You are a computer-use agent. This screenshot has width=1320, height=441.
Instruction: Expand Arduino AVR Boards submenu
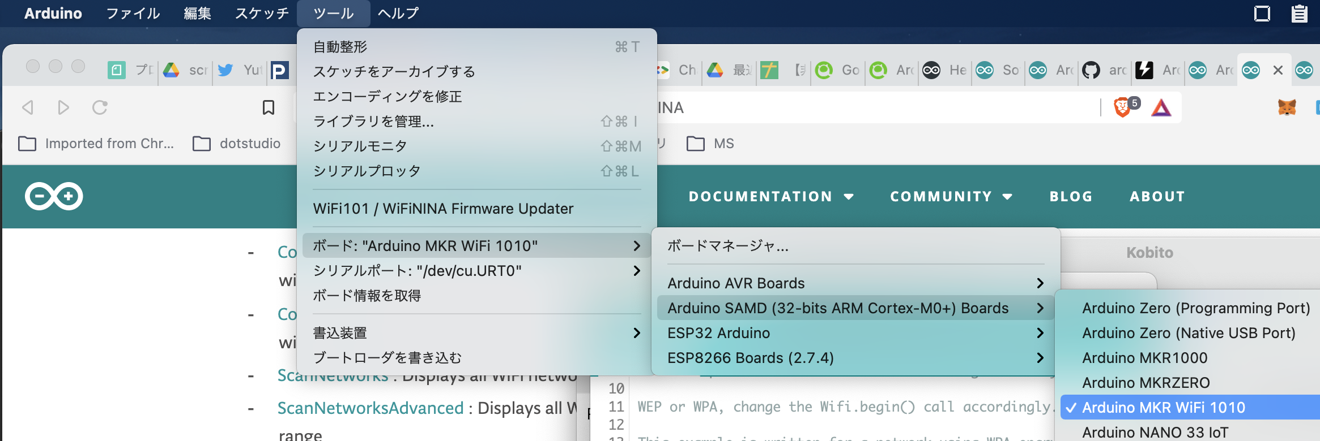click(x=855, y=283)
